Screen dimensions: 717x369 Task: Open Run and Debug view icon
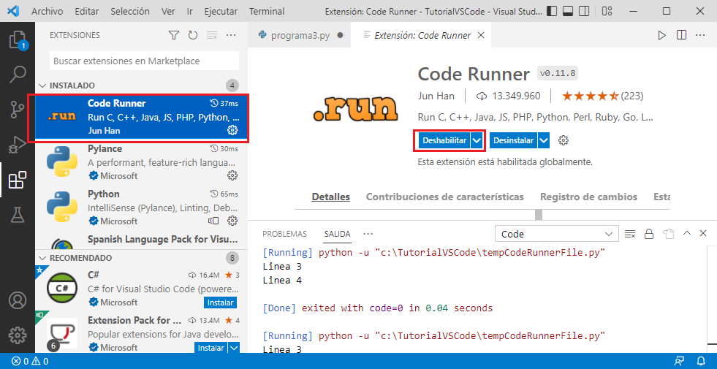[x=18, y=145]
